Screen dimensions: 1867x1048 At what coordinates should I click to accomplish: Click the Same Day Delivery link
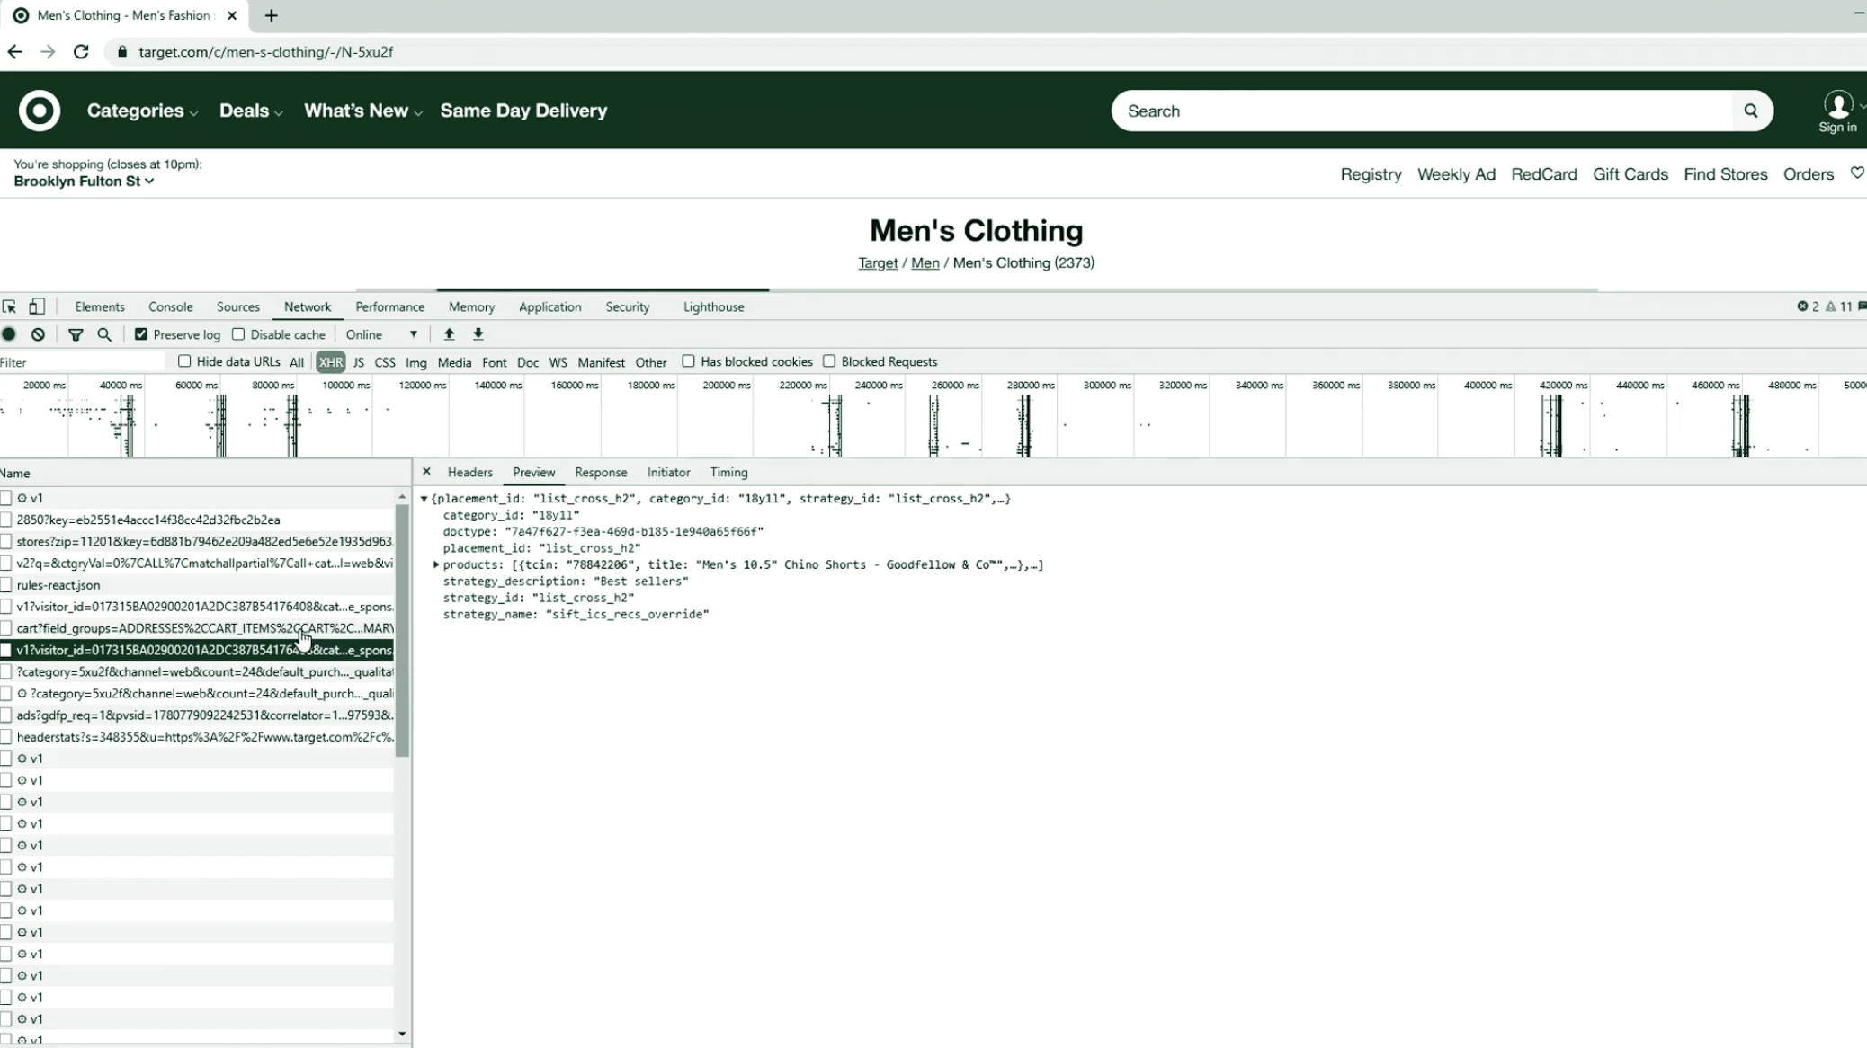pyautogui.click(x=523, y=111)
